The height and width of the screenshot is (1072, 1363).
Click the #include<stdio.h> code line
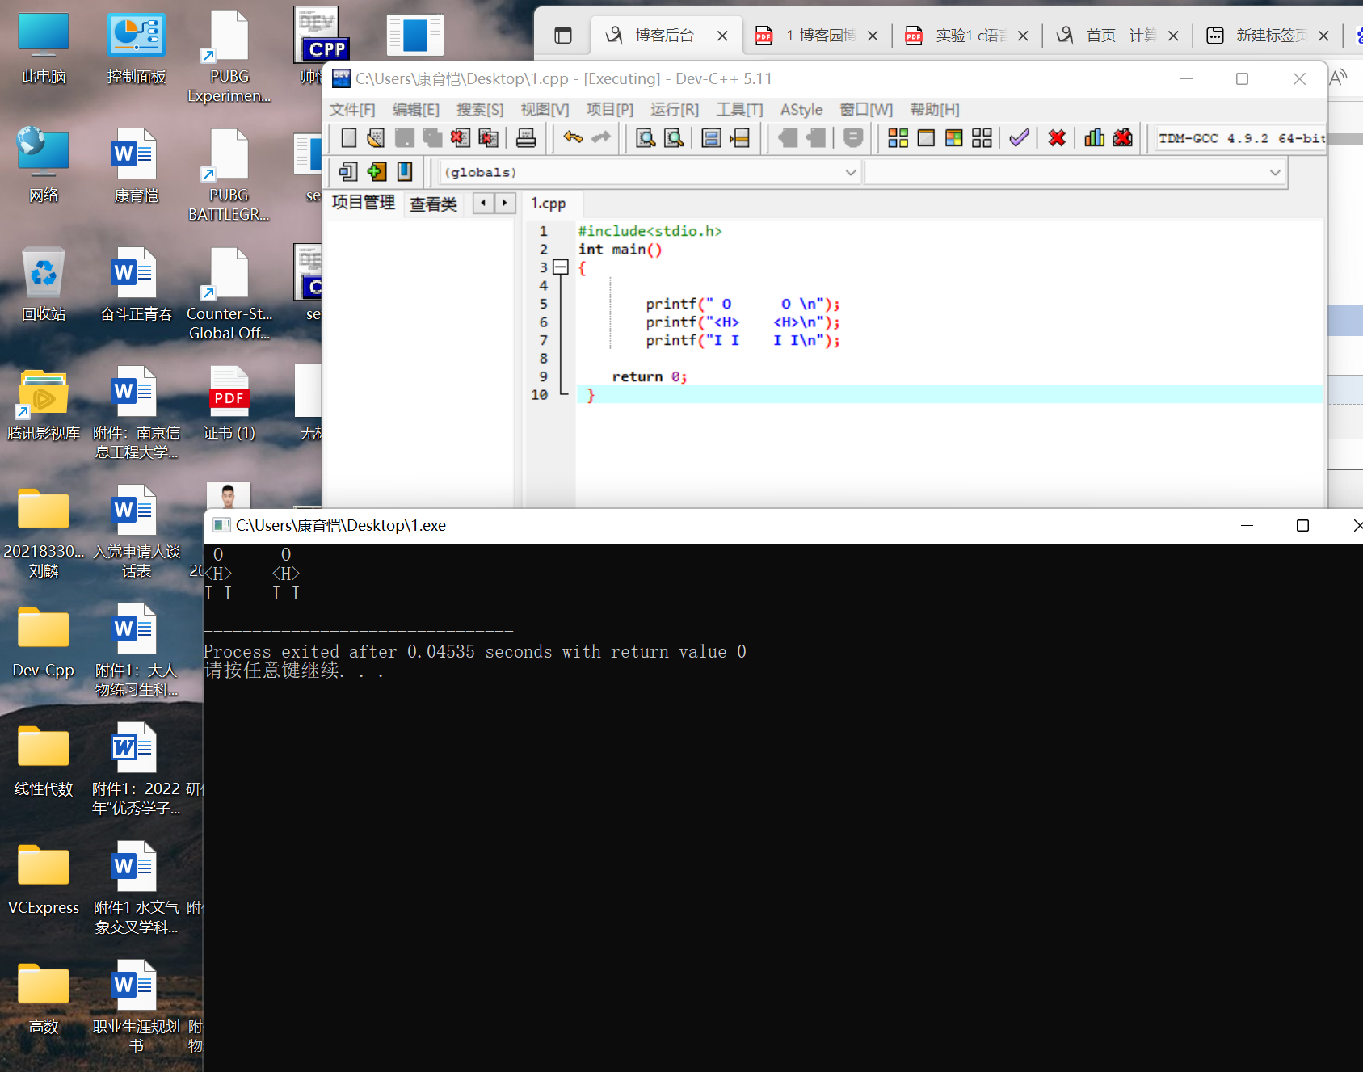650,231
